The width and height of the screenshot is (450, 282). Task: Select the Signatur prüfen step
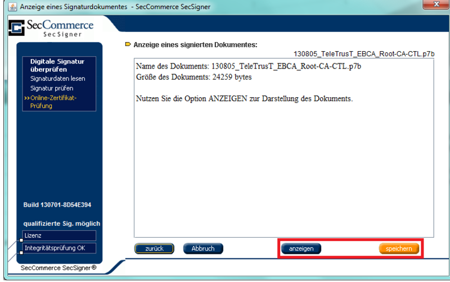52,88
